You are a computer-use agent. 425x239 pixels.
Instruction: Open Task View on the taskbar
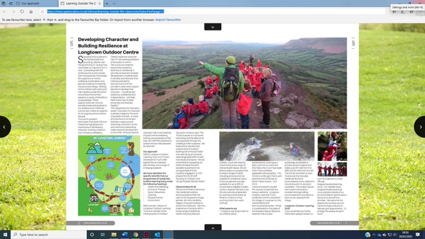pos(102,235)
